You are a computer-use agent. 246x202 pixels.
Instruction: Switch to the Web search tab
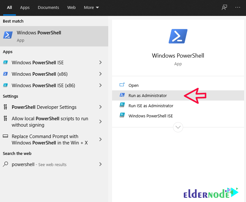[x=71, y=8]
